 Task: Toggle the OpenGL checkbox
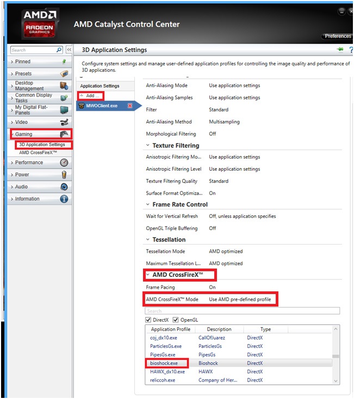tap(176, 320)
